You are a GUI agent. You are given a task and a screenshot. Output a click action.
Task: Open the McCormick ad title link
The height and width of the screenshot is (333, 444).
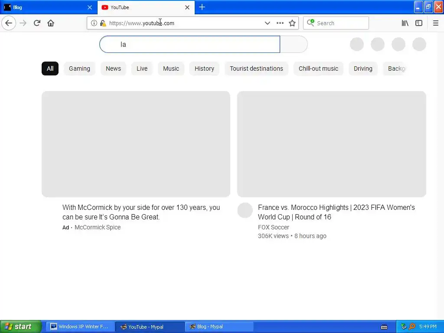coord(141,212)
